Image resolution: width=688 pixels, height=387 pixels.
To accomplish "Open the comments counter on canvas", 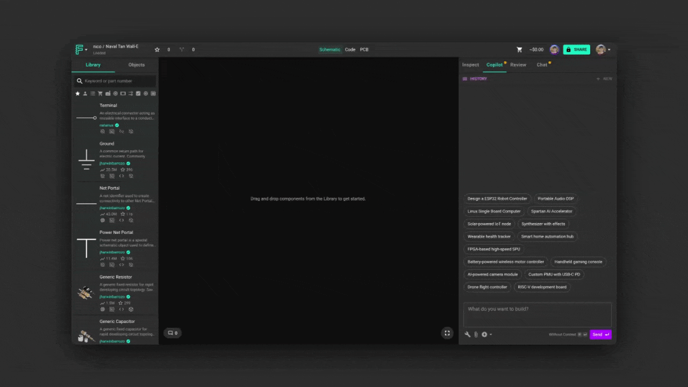I will [173, 333].
